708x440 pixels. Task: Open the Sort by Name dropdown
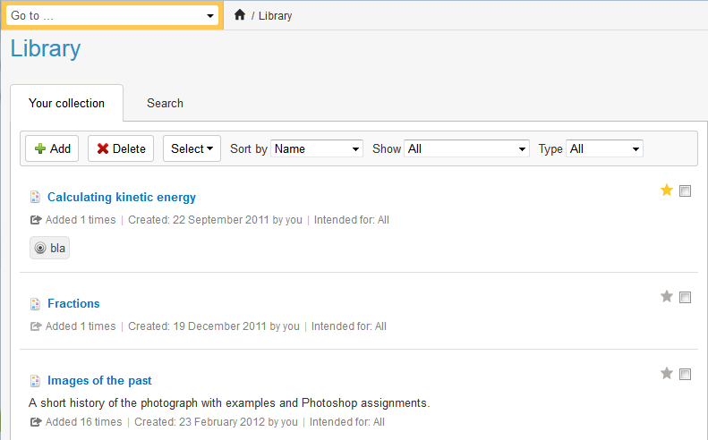317,148
